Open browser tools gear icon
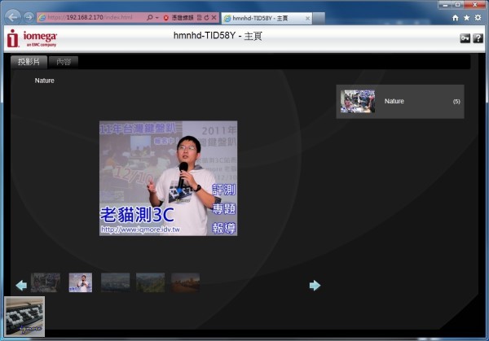Image resolution: width=489 pixels, height=341 pixels. [478, 18]
